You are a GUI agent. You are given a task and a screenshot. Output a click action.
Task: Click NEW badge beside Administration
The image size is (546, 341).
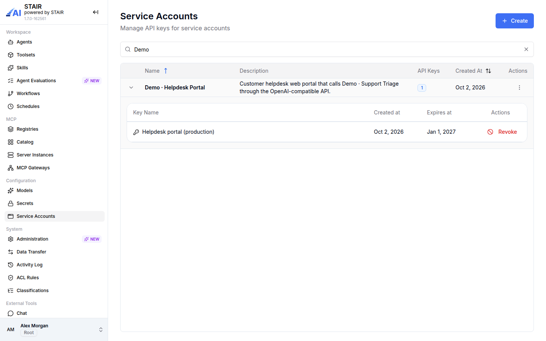(92, 239)
